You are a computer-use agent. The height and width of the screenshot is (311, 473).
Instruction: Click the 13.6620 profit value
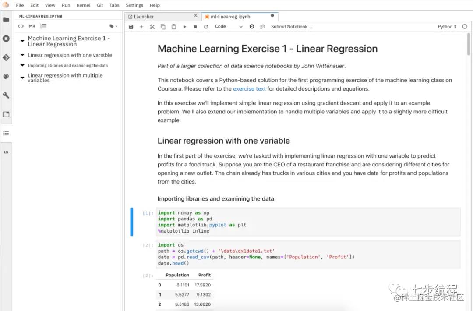click(x=202, y=304)
